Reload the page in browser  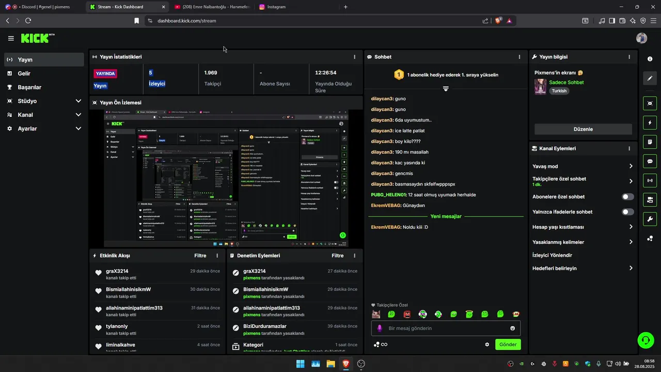(28, 21)
